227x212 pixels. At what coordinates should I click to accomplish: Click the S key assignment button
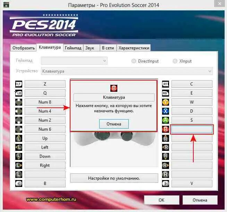coord(192,120)
